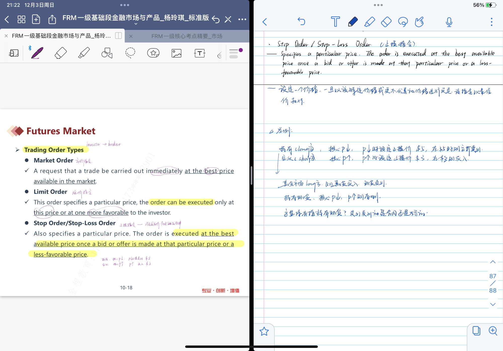Select the text box tool in the left toolbar

[199, 53]
